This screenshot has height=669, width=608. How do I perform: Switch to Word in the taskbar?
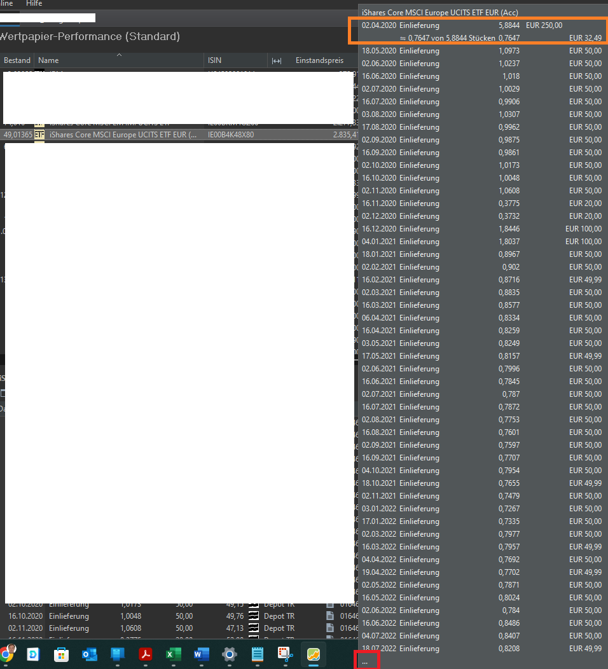(x=202, y=654)
